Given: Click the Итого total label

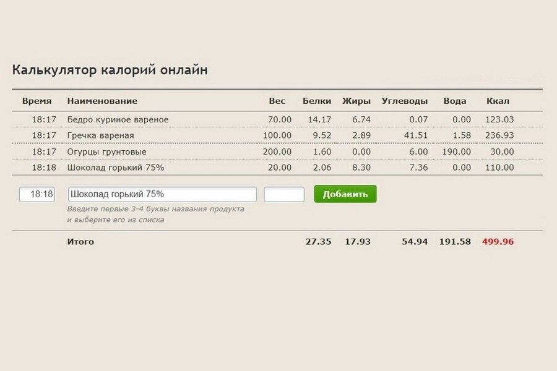Looking at the screenshot, I should (80, 242).
